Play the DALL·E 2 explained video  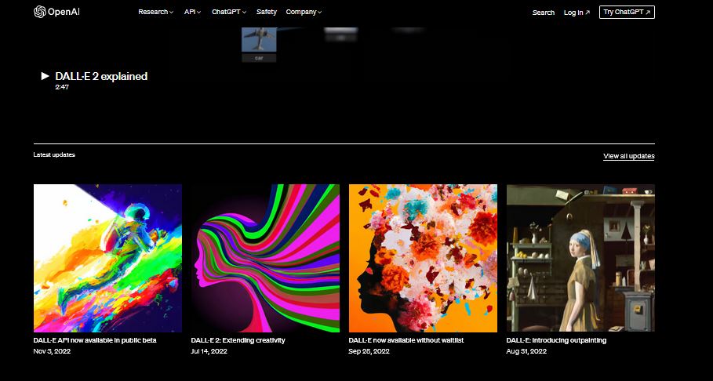click(x=45, y=76)
